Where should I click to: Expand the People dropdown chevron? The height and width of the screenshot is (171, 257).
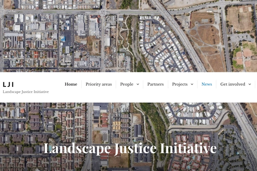(x=138, y=84)
